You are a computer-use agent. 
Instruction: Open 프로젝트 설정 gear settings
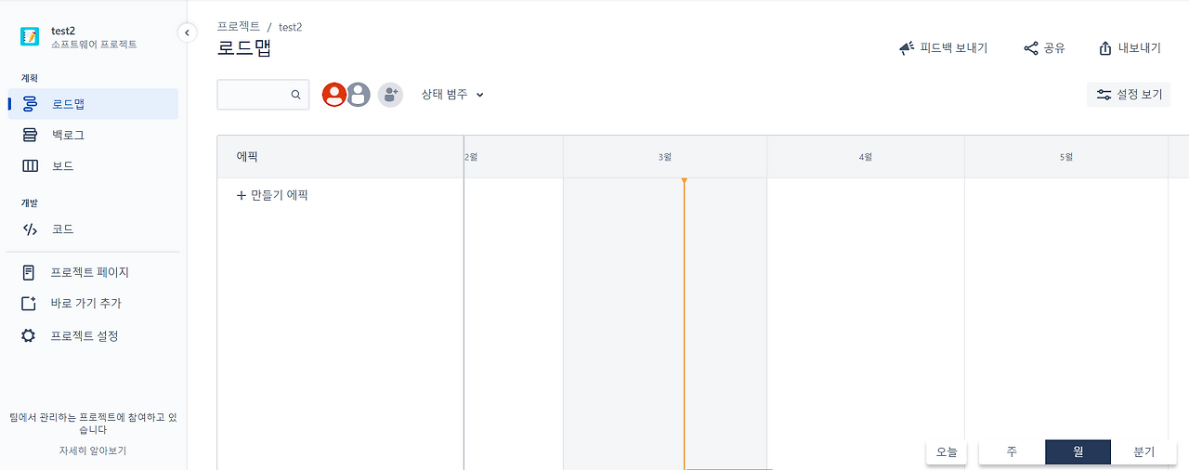coord(30,335)
